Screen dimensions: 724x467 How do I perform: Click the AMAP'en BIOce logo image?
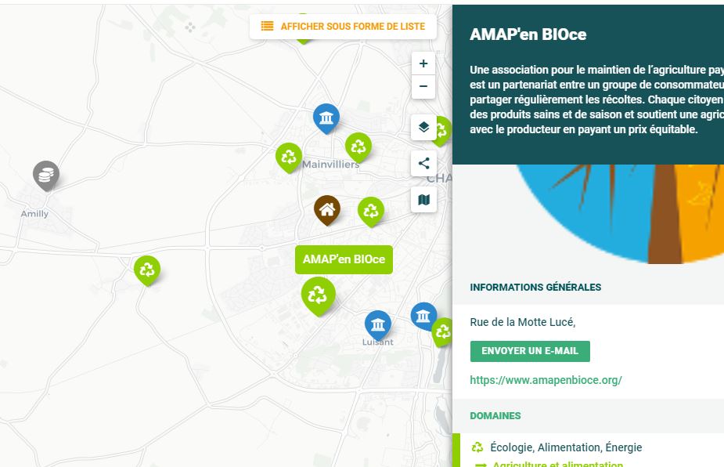[611, 212]
